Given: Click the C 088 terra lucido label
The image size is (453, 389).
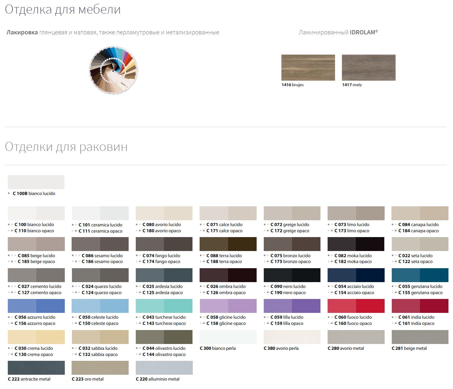Looking at the screenshot, I should [224, 256].
